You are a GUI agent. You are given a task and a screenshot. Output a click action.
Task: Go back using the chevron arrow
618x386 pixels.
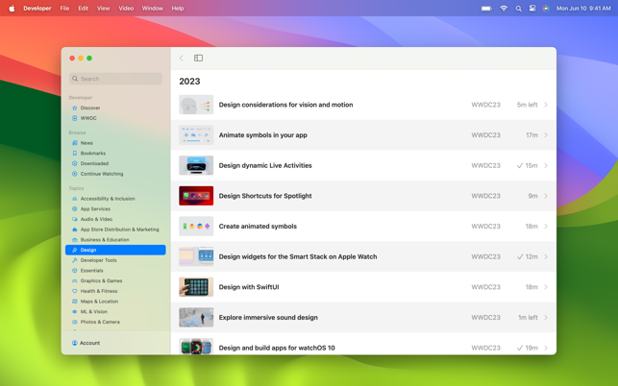182,58
